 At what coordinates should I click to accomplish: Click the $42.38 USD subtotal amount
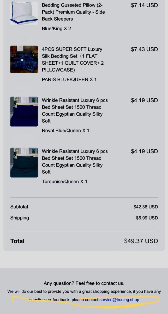[146, 207]
